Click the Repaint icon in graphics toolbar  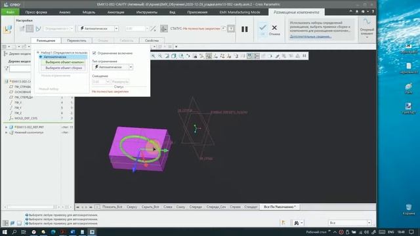(167, 56)
